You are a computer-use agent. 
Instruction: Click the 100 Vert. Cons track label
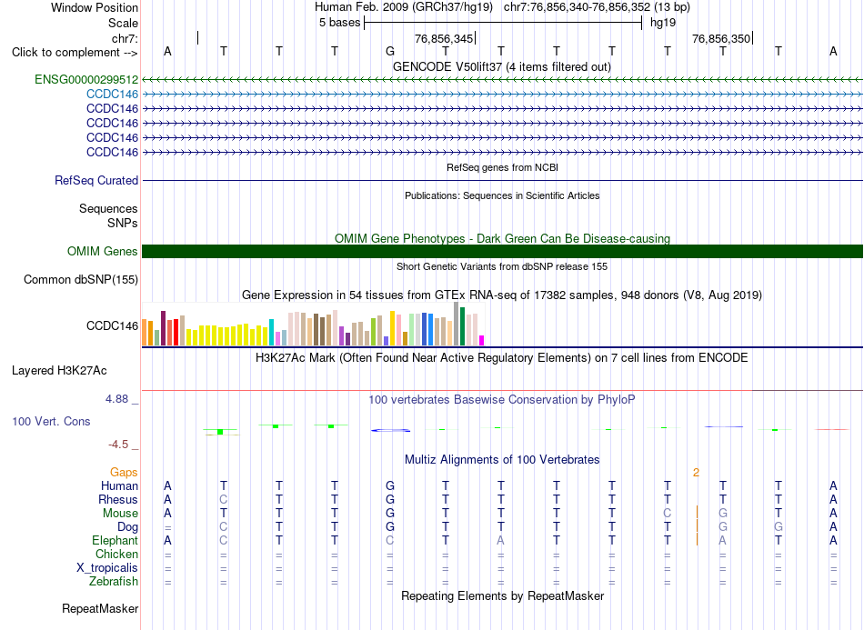click(x=51, y=422)
